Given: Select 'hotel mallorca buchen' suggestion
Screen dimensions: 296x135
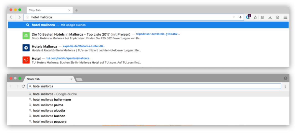Looking at the screenshot, I should pos(148,116).
